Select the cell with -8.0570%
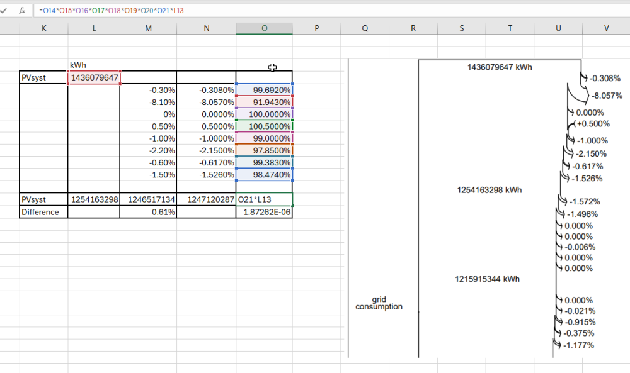 pyautogui.click(x=206, y=102)
